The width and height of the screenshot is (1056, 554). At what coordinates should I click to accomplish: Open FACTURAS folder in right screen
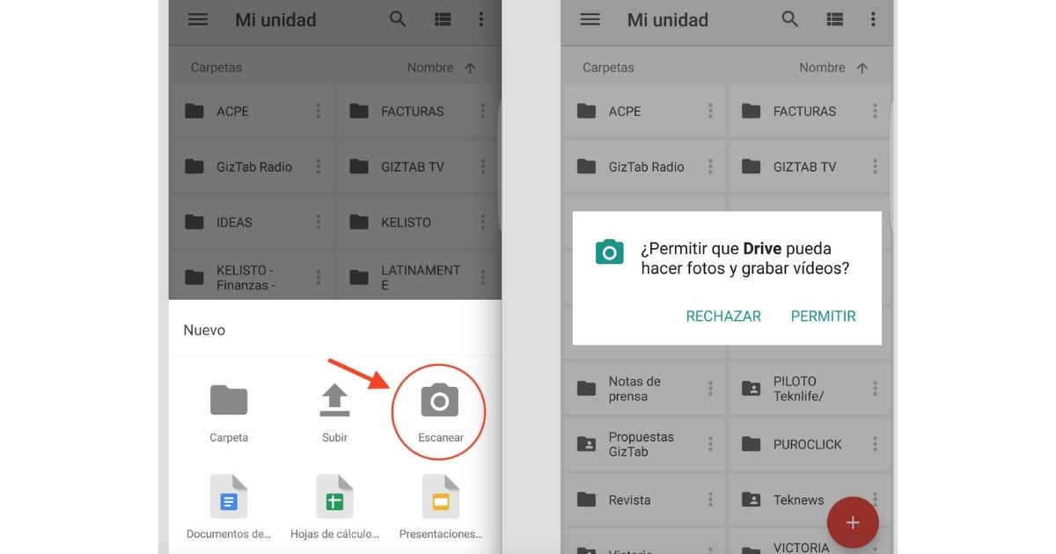[x=810, y=111]
